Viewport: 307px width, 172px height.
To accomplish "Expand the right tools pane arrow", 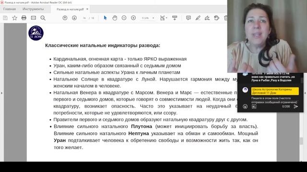I will (x=305, y=93).
